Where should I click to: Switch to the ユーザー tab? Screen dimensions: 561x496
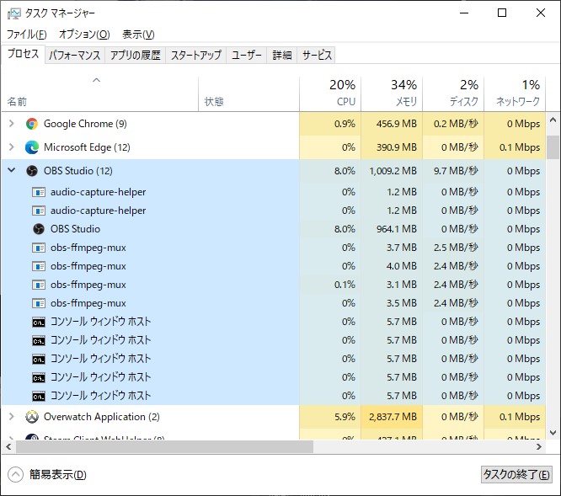pyautogui.click(x=247, y=55)
